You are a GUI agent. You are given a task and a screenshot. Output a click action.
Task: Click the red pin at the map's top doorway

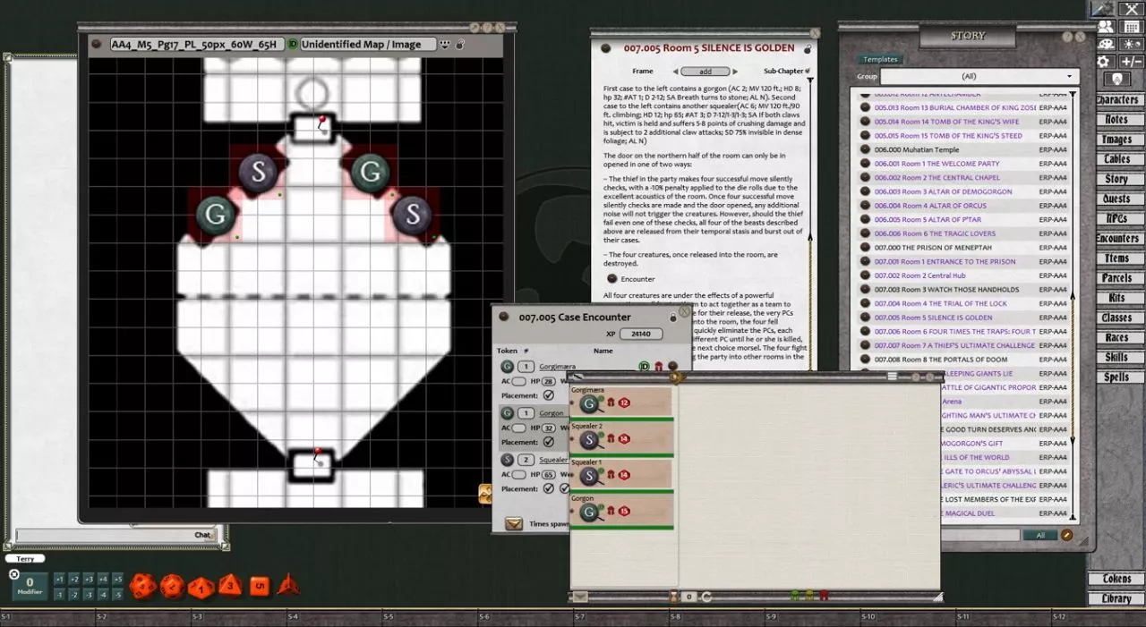click(x=321, y=124)
